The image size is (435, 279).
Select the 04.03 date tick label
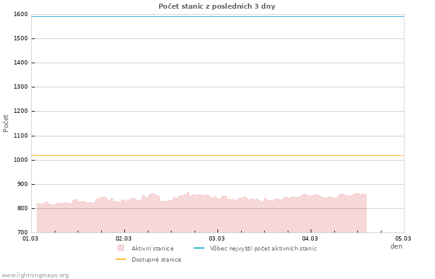point(310,238)
